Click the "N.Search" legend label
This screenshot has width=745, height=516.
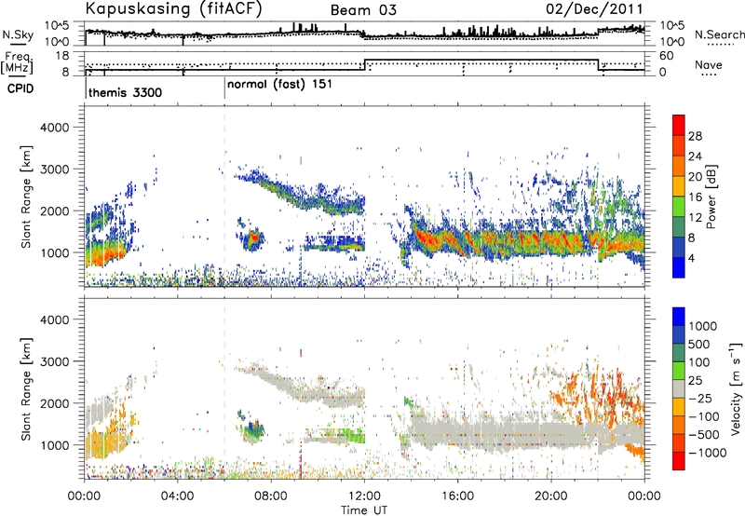point(720,34)
